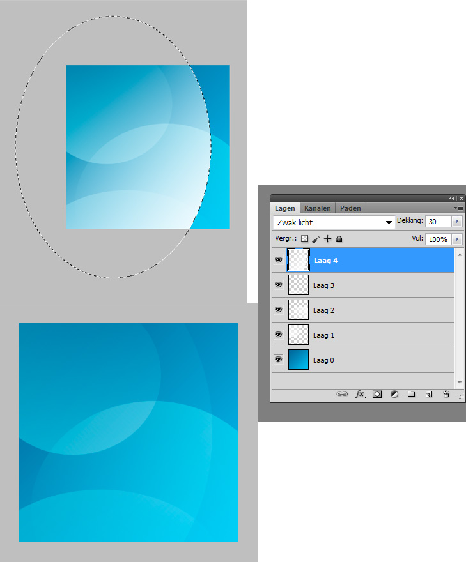Switch to the Kanalen tab
Viewport: 466px width, 562px height.
[x=318, y=208]
